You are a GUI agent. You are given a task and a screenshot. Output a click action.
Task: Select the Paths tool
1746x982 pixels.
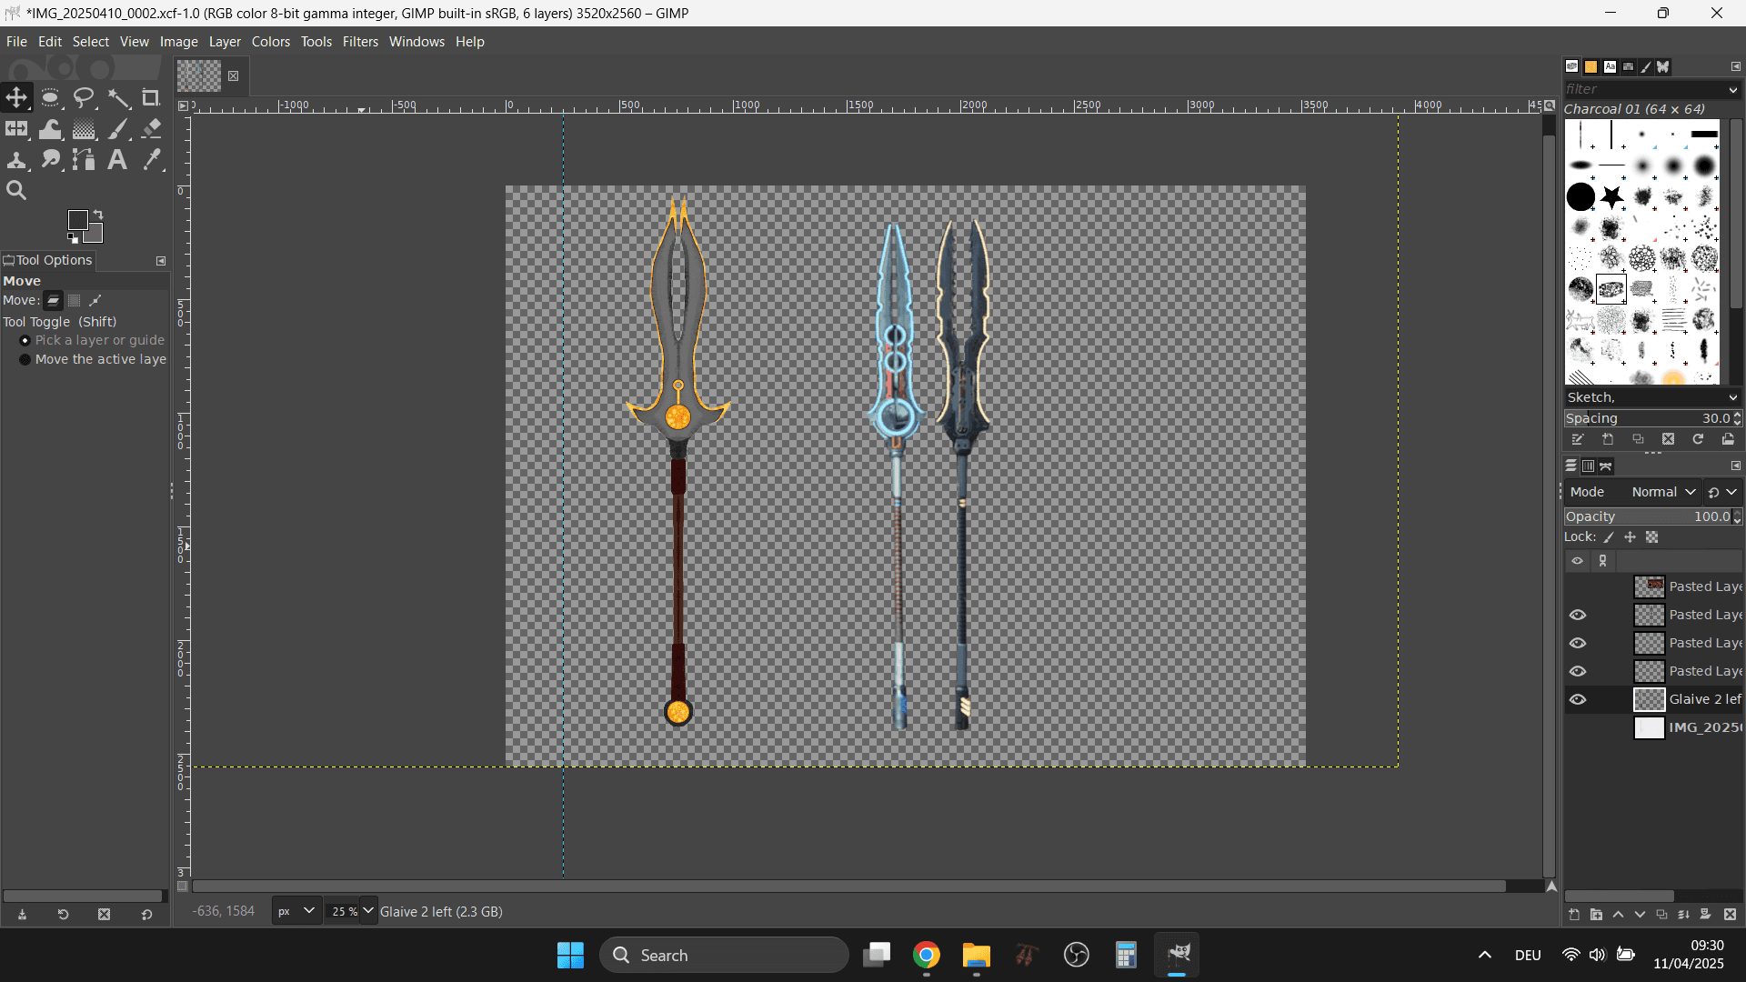[84, 160]
